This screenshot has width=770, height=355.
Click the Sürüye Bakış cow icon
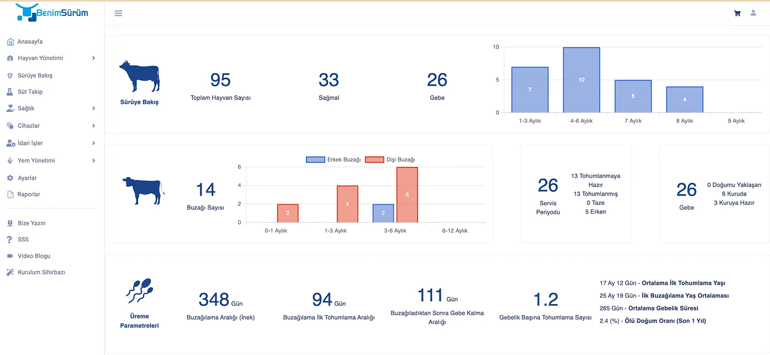pyautogui.click(x=139, y=76)
